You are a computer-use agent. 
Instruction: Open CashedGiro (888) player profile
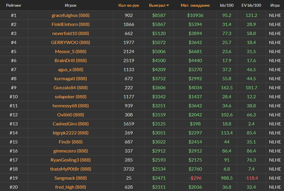click(71, 124)
